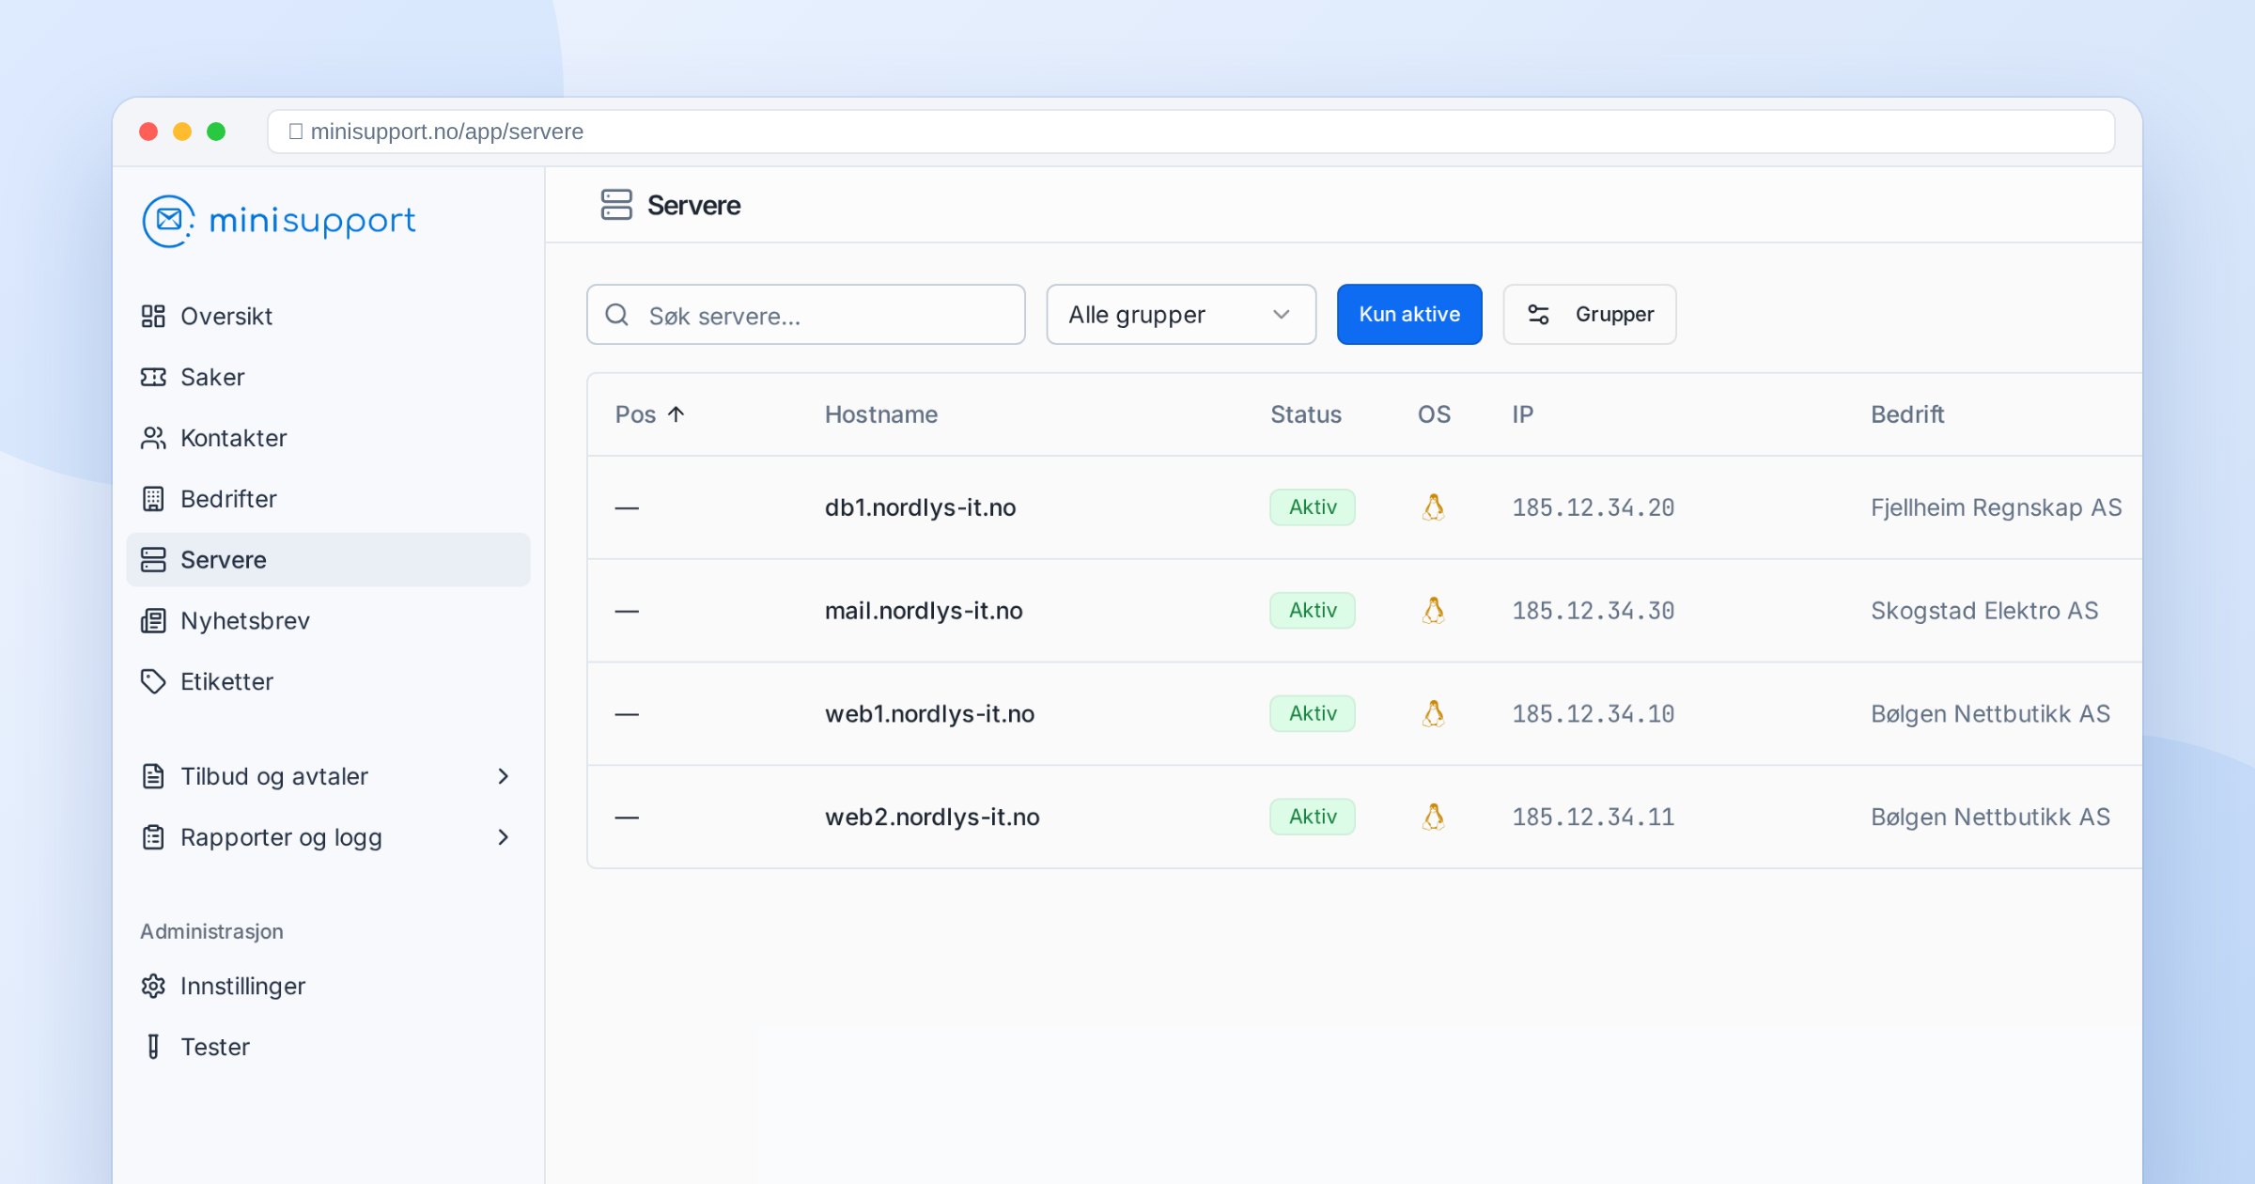This screenshot has width=2255, height=1184.
Task: Click the Saker ticket icon
Action: pyautogui.click(x=153, y=377)
